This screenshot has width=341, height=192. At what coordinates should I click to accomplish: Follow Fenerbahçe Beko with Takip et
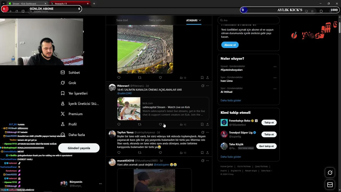(269, 123)
